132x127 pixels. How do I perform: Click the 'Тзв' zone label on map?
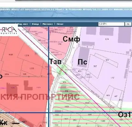(x=55, y=62)
